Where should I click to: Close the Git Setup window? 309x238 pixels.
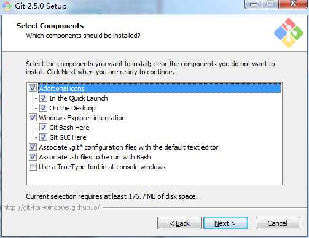click(x=293, y=4)
